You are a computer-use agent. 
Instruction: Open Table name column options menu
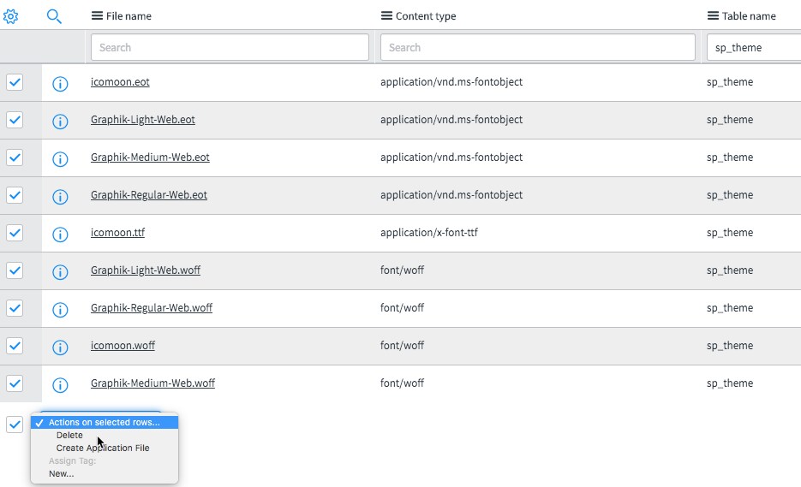pos(713,16)
